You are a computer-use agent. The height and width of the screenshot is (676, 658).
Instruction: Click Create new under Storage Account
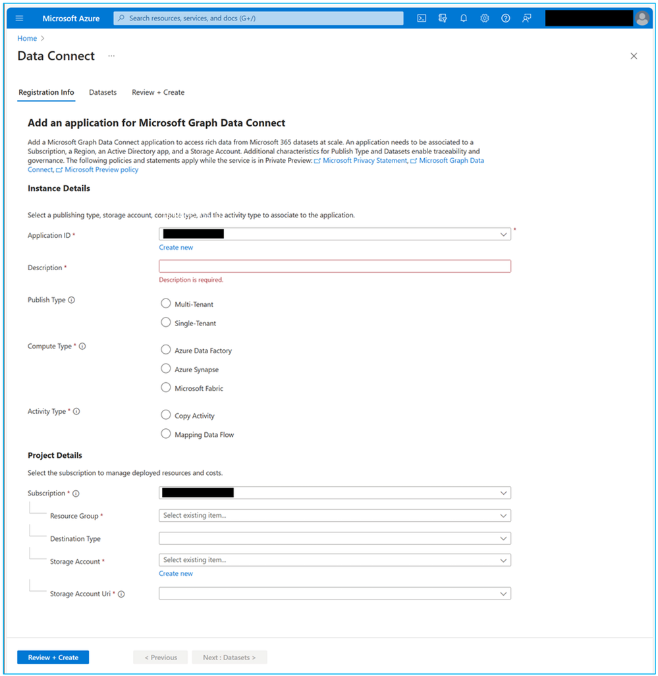pyautogui.click(x=176, y=574)
